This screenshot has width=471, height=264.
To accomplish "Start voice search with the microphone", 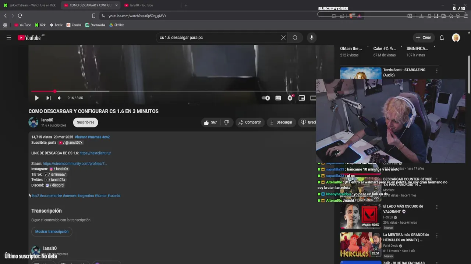I will 312,37.
